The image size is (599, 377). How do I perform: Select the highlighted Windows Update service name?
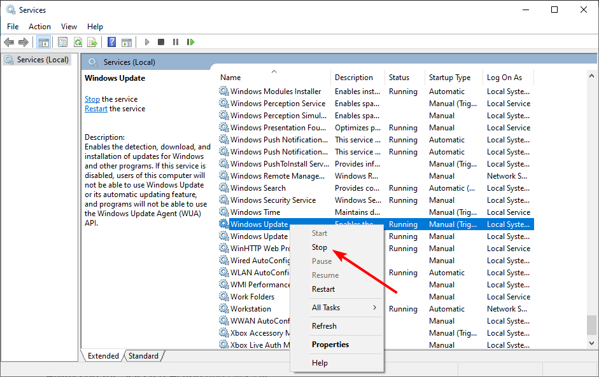tap(259, 224)
